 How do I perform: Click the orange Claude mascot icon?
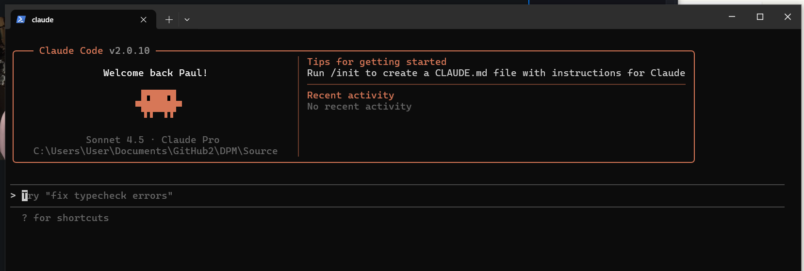tap(159, 103)
